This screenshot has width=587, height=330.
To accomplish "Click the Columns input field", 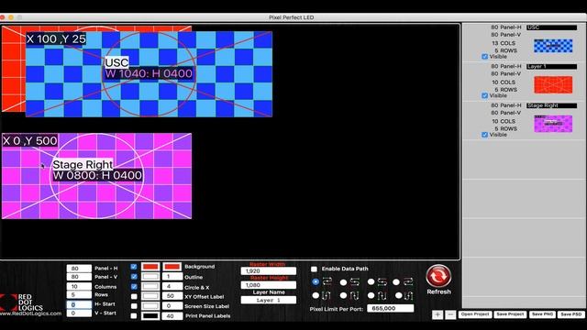I will pyautogui.click(x=79, y=287).
